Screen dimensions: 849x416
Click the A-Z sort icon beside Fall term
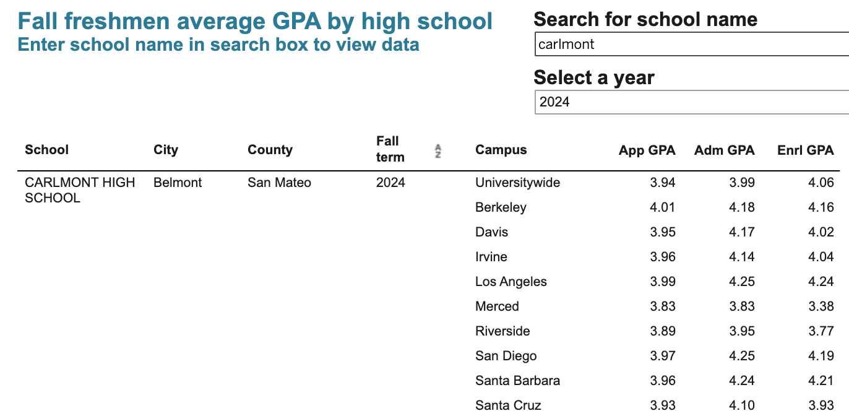click(x=437, y=150)
